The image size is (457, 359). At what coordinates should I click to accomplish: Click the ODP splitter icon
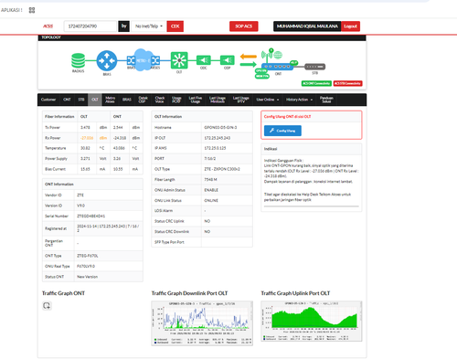tap(228, 60)
